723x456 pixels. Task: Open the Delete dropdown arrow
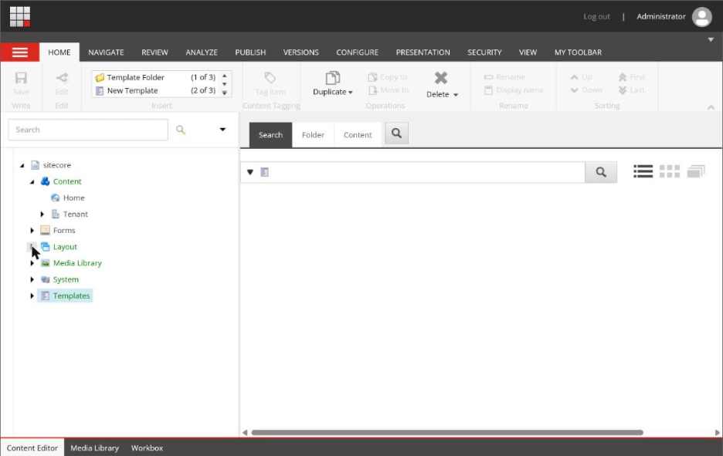coord(456,95)
